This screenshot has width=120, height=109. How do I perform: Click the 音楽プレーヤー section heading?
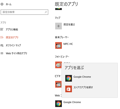62,37
